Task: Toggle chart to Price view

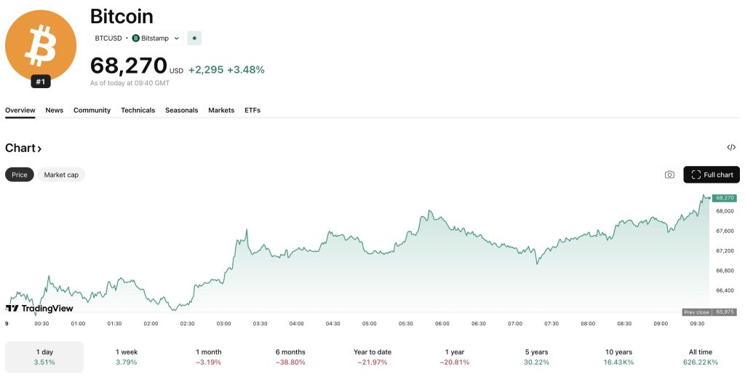Action: point(20,175)
